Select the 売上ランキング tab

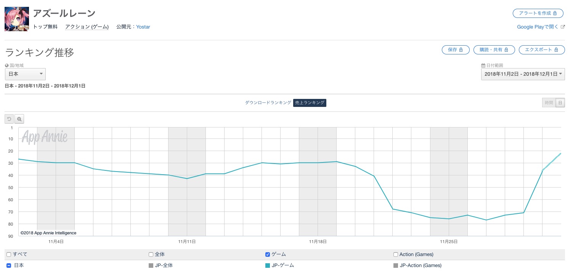coord(310,103)
